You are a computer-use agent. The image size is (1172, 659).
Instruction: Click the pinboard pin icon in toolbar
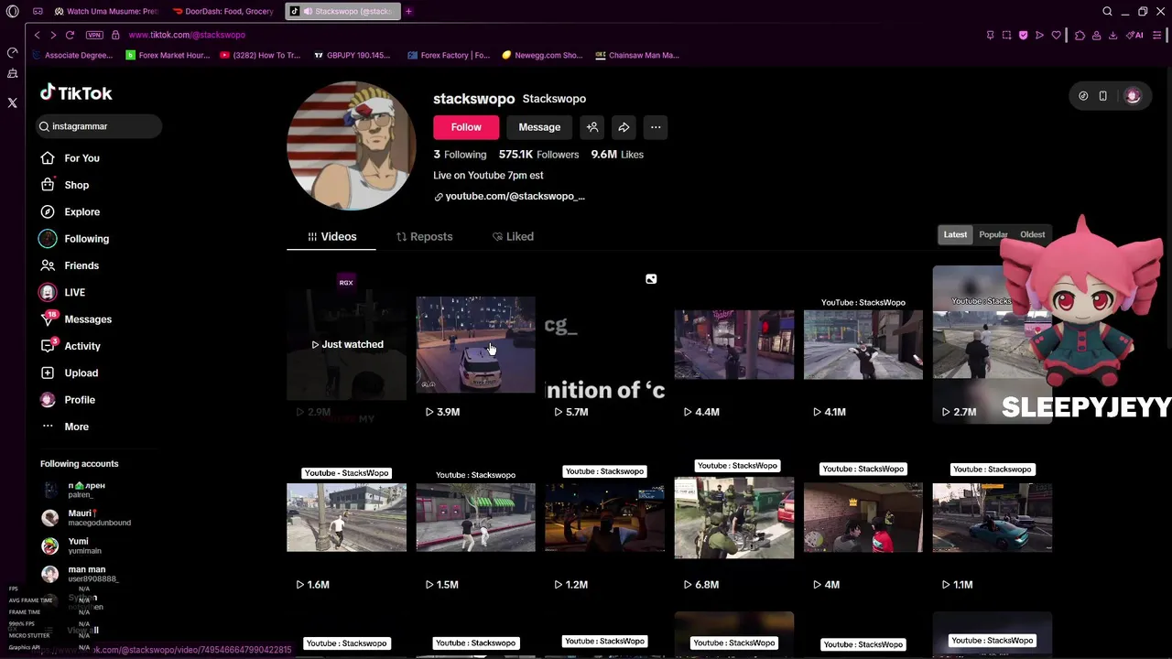[x=990, y=35]
